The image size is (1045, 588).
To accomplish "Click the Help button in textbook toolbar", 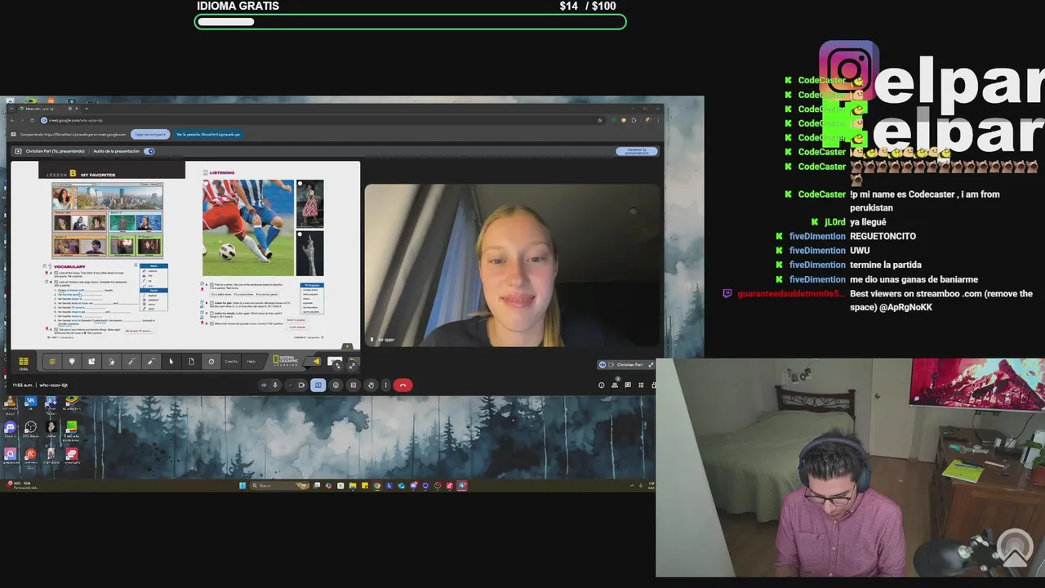I will pyautogui.click(x=251, y=362).
